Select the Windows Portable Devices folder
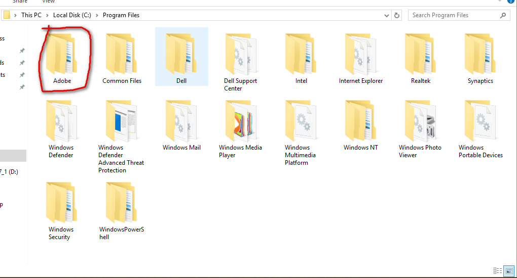Viewport: 517px width, 278px height. tap(481, 121)
